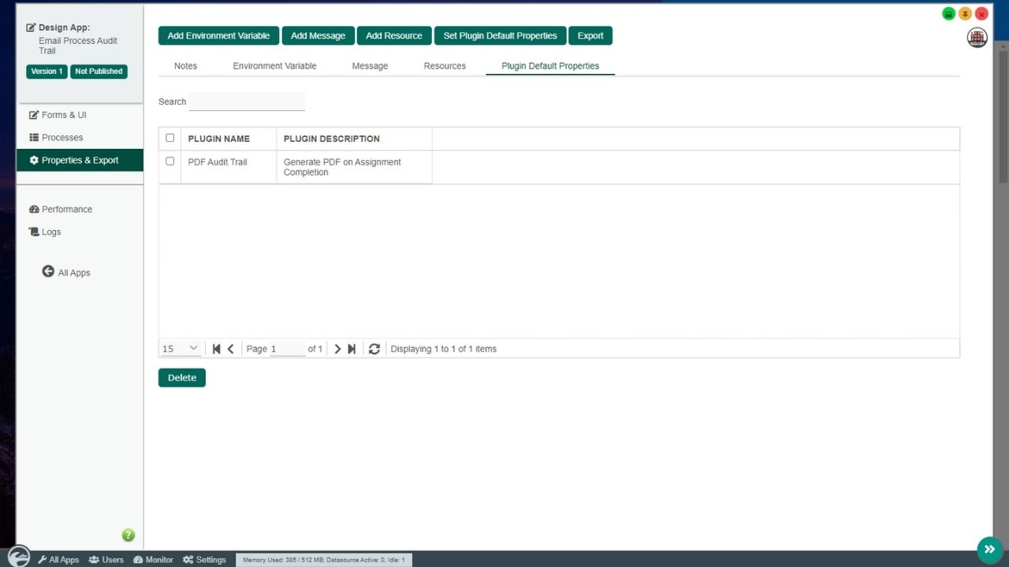
Task: Go to the last page using pagination icon
Action: 352,349
